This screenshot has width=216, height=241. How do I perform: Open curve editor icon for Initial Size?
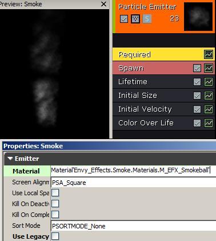[209, 96]
